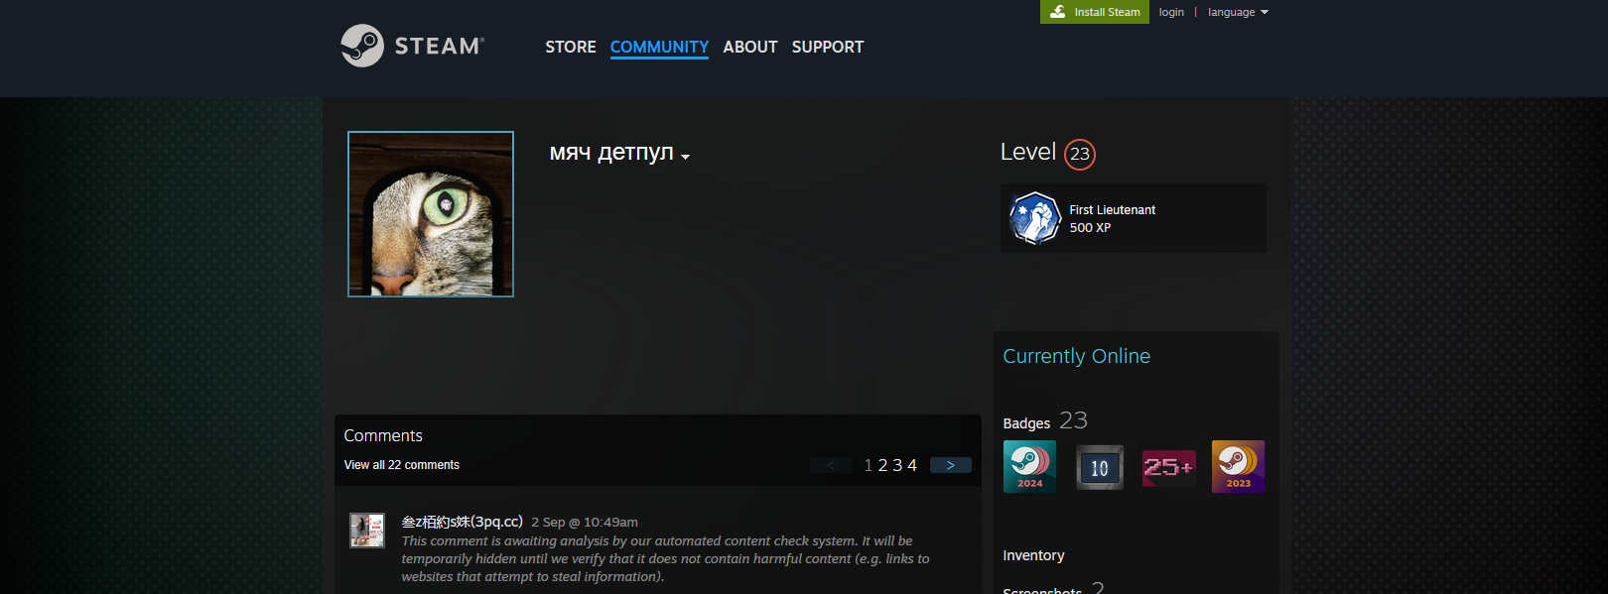Screen dimensions: 1608x594
Task: Open the 25+ games badge icon
Action: coord(1169,466)
